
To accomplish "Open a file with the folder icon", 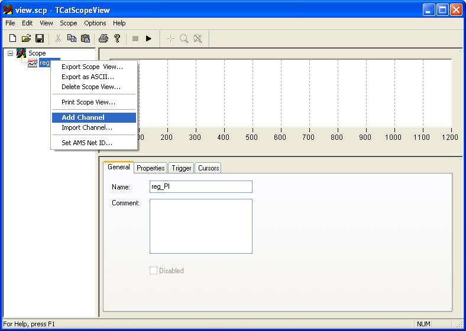I will (26, 38).
